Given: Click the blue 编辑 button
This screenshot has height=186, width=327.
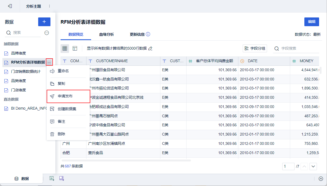Looking at the screenshot, I should pos(311,22).
